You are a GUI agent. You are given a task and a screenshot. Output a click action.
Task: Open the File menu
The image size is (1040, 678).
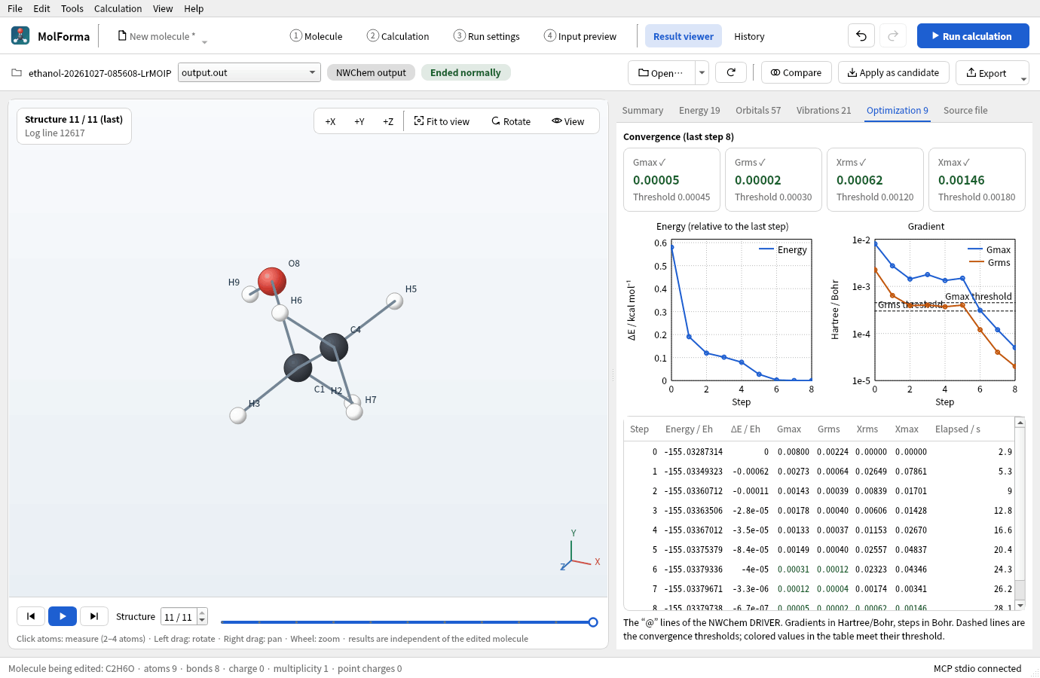coord(15,8)
